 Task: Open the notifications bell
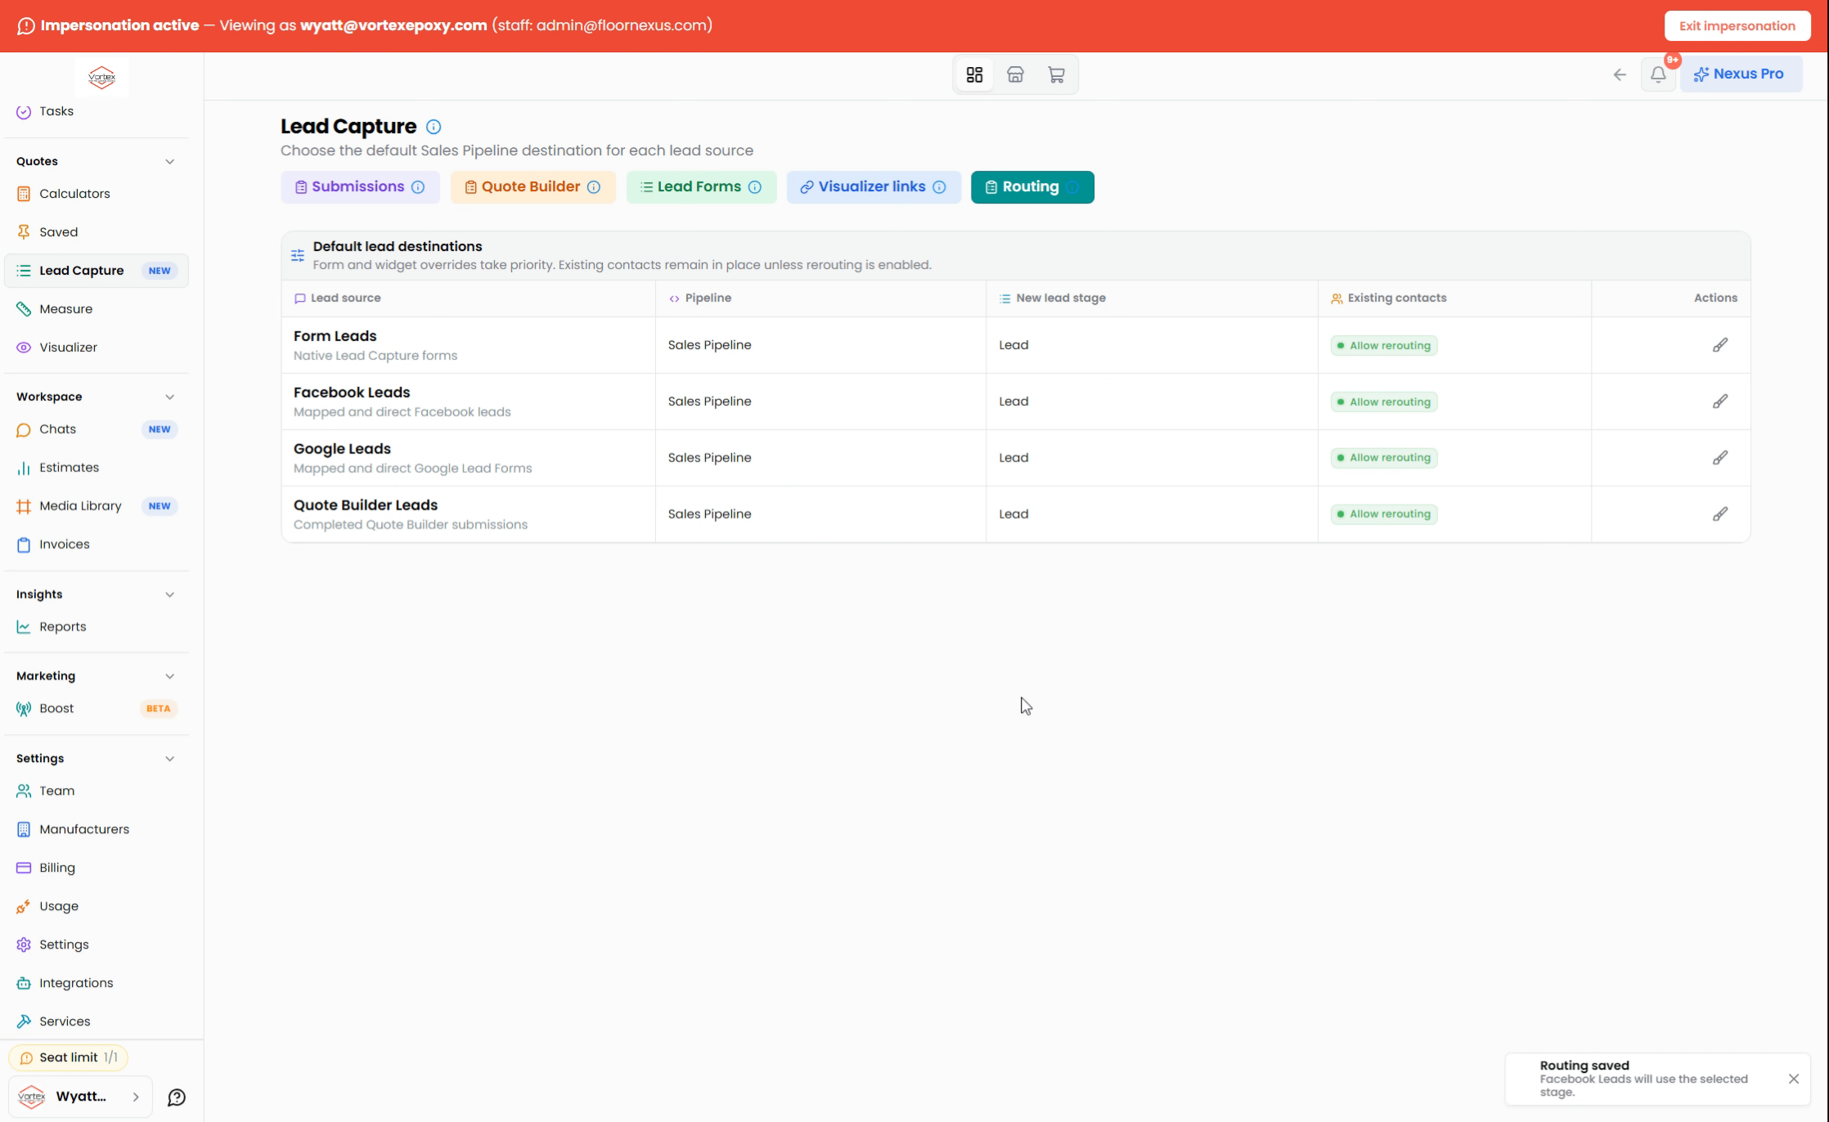(x=1658, y=74)
